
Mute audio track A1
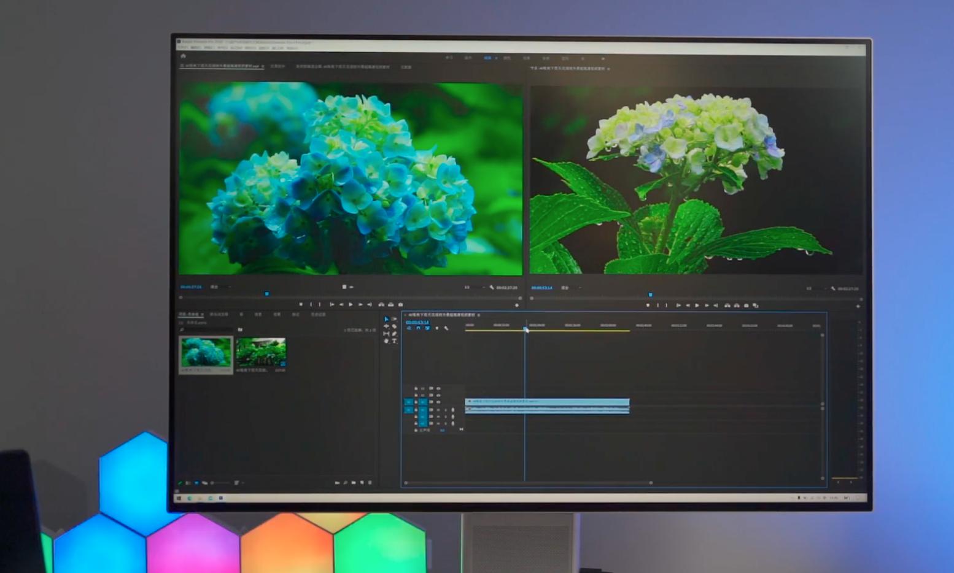pos(438,409)
